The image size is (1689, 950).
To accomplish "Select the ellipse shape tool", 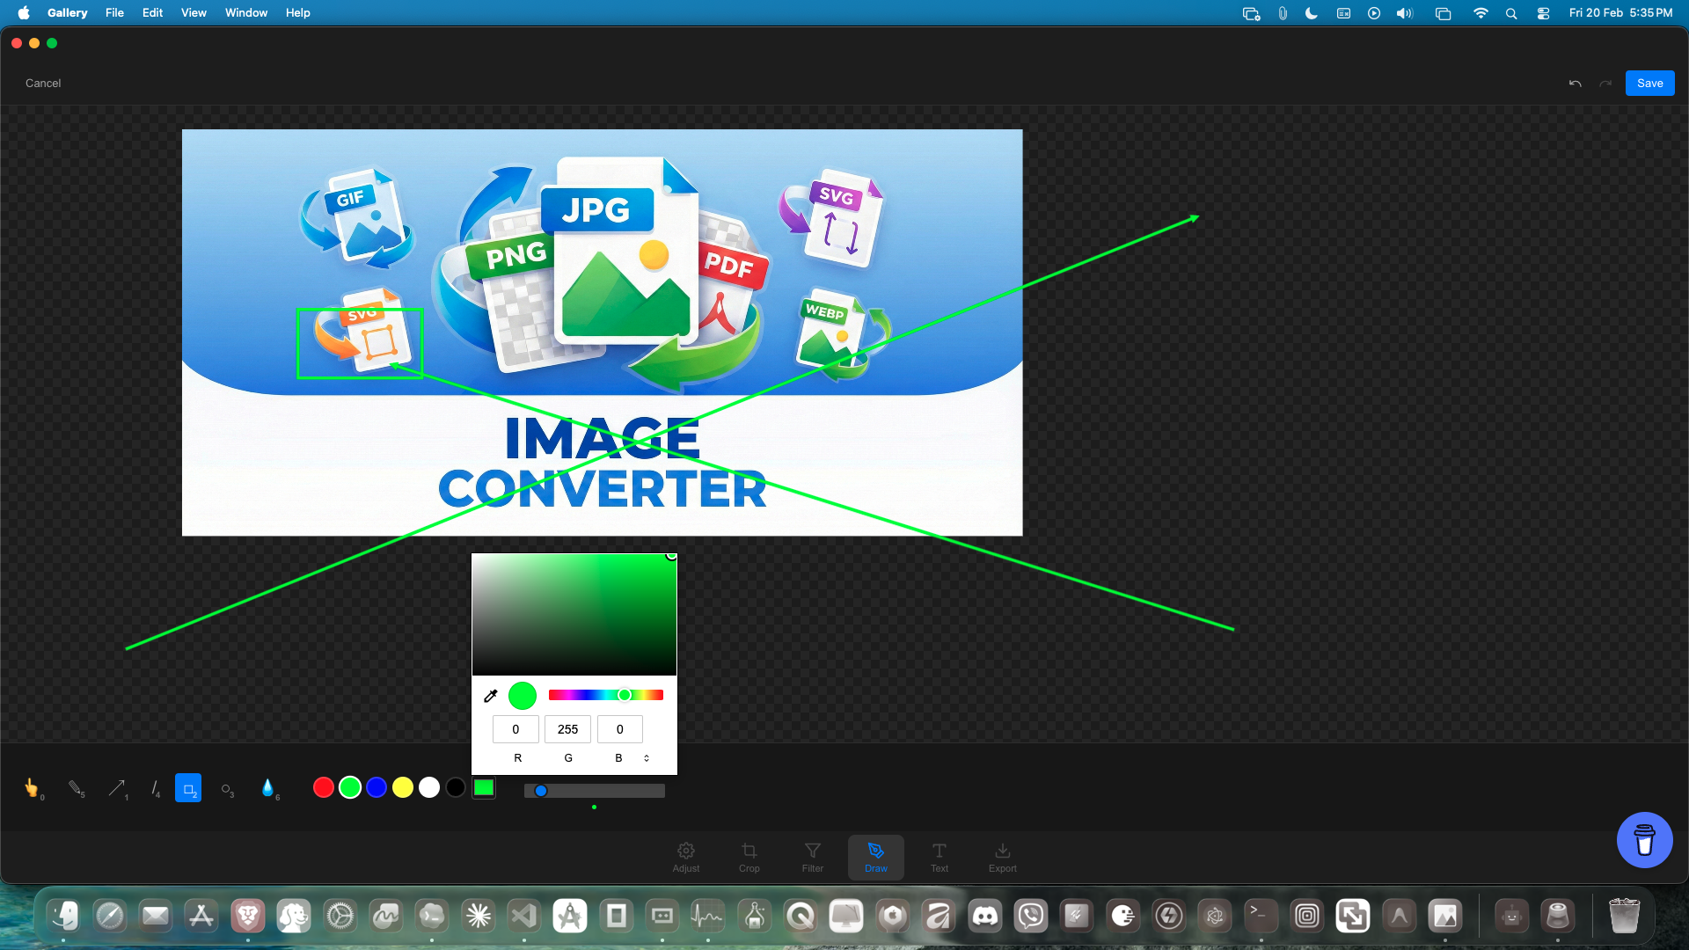I will point(227,789).
